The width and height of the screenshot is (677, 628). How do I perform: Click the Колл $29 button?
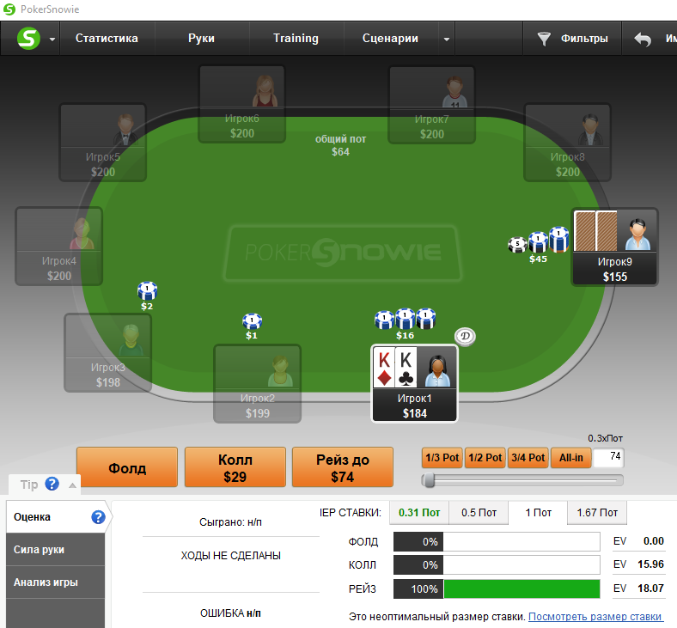235,468
